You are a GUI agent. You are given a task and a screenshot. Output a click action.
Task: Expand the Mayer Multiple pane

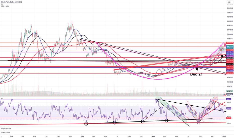tap(6, 128)
